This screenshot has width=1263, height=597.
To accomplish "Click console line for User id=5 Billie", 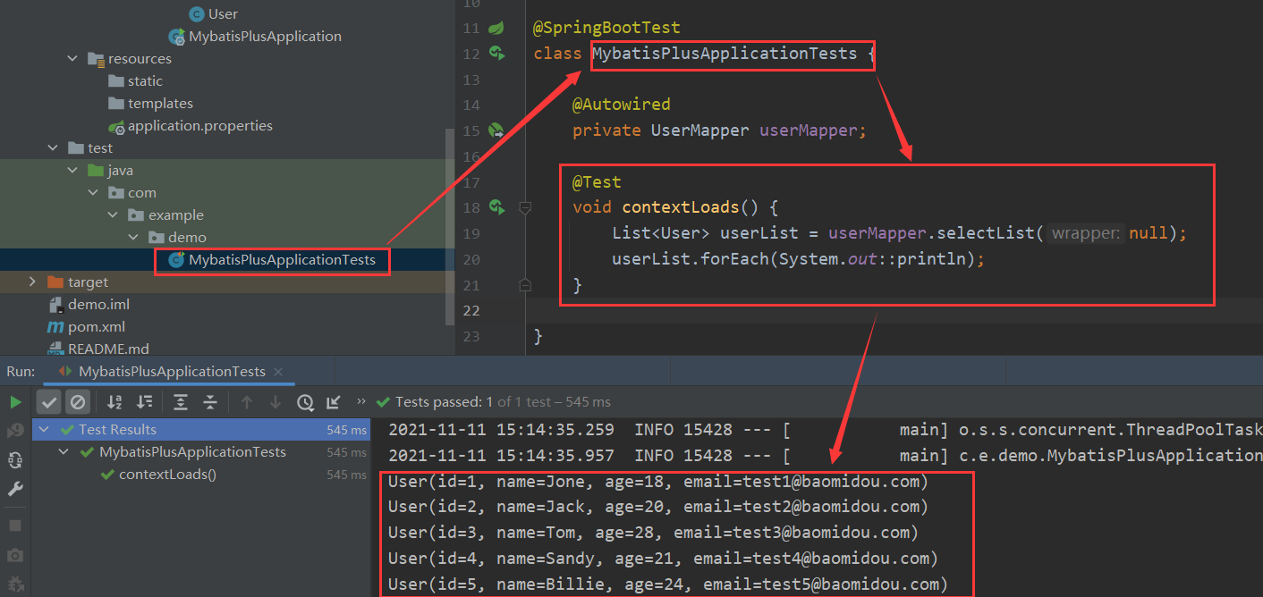I will pyautogui.click(x=668, y=584).
